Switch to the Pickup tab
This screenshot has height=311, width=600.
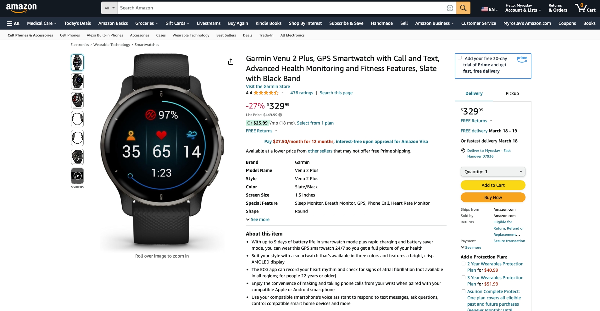512,93
